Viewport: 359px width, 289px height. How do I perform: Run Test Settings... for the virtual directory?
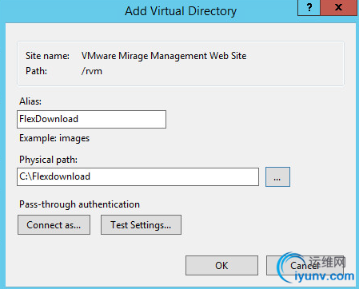pyautogui.click(x=141, y=225)
